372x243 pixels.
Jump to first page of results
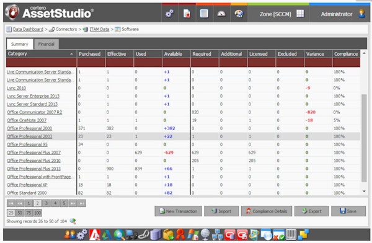tap(11, 203)
